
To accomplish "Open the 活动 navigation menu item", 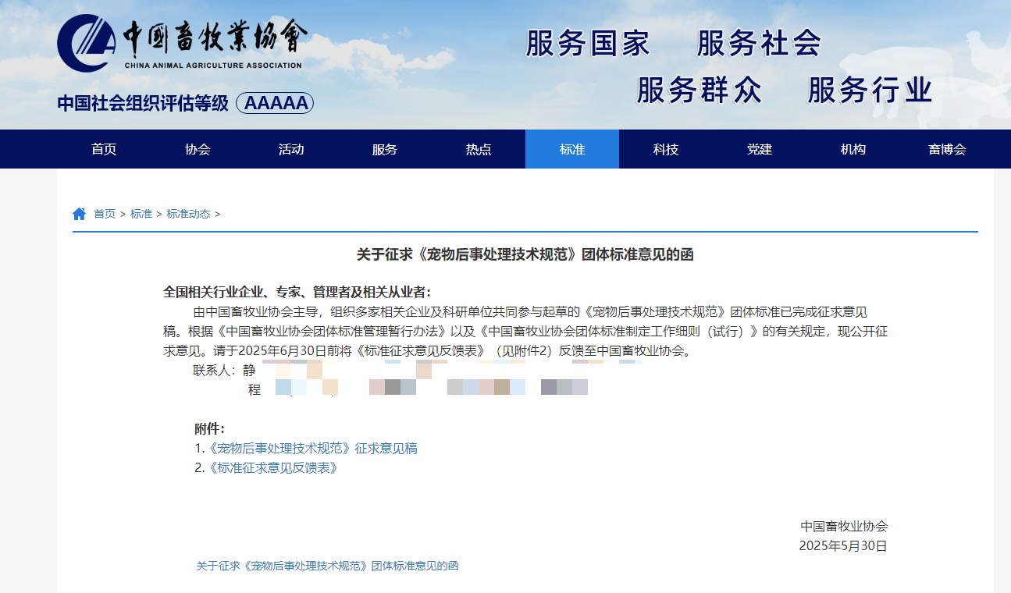I will coord(290,149).
